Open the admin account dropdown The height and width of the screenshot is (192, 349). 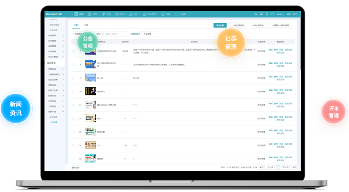coord(281,14)
